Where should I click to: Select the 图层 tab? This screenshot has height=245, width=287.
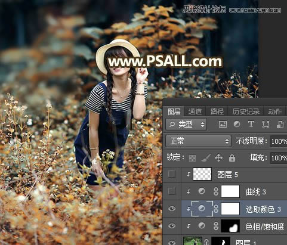click(174, 111)
